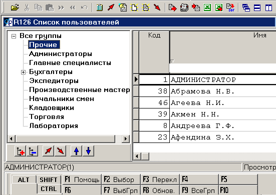This screenshot has height=195, width=276.
Task: Click the F3 Перекл function key button
Action: 160,179
